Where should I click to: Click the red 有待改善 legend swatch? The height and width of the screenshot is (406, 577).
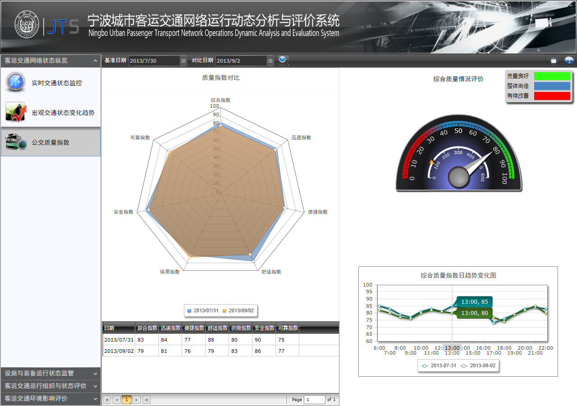pyautogui.click(x=552, y=96)
